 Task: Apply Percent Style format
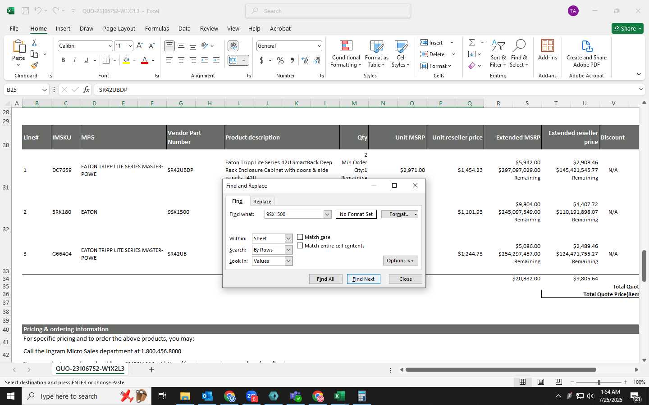tap(280, 60)
